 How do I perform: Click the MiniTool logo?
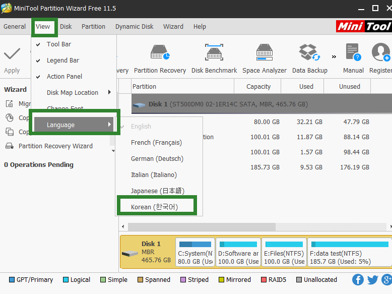click(x=364, y=26)
